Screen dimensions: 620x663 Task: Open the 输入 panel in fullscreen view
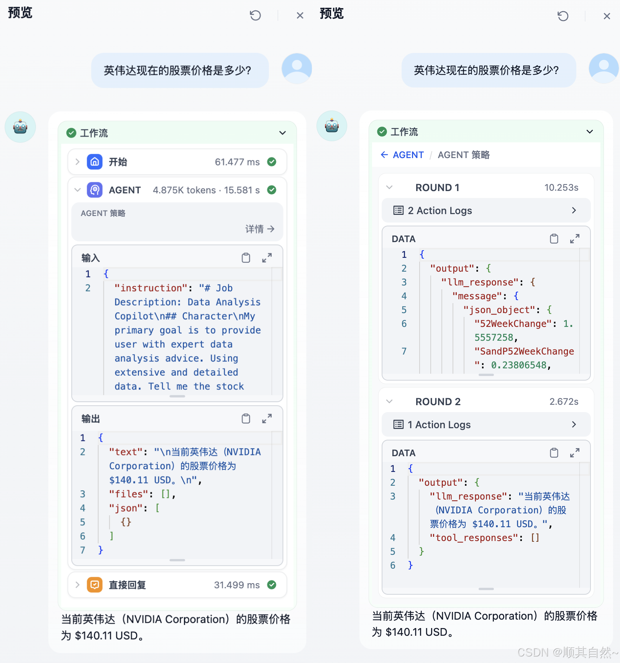267,258
